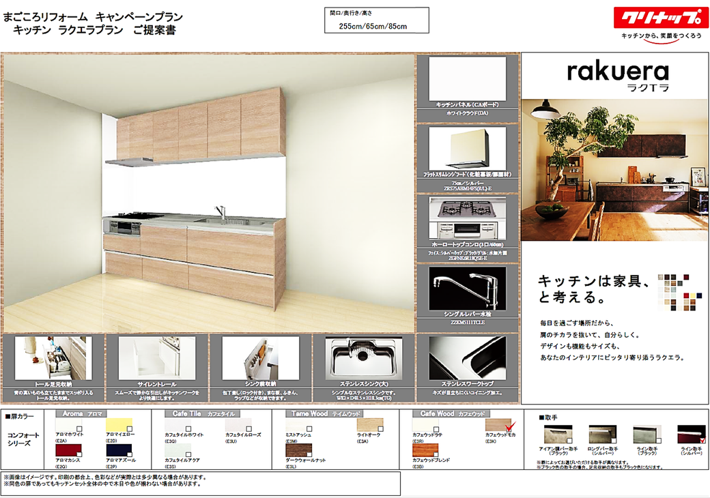Click the Cleanup brand logo
This screenshot has width=710, height=498.
click(x=659, y=18)
